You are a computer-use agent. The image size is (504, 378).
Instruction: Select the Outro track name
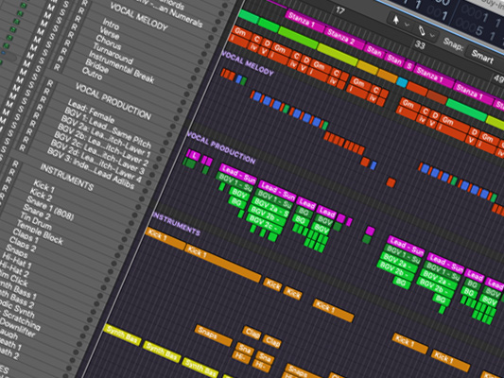(x=92, y=74)
